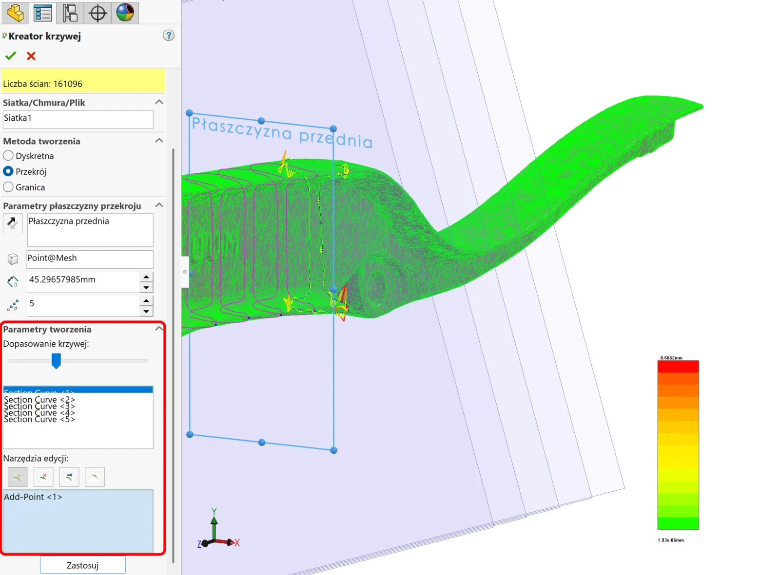Select the Granica creation method
This screenshot has width=780, height=575.
point(8,187)
